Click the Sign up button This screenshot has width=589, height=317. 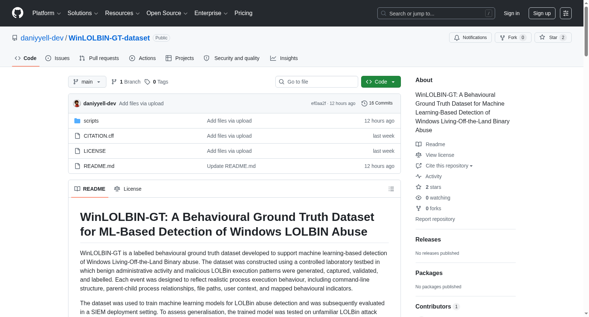pyautogui.click(x=542, y=13)
